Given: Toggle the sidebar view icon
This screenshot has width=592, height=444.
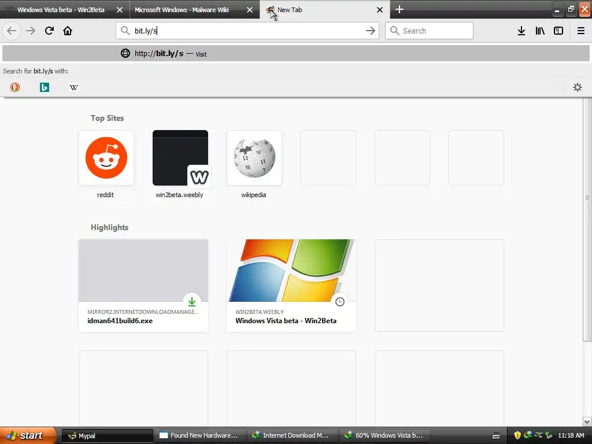Looking at the screenshot, I should coord(558,31).
